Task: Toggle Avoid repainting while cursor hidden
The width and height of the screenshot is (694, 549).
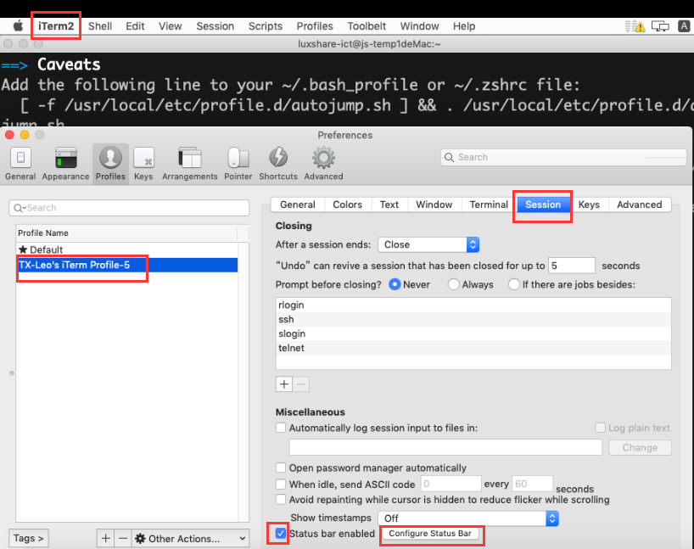Action: 281,500
